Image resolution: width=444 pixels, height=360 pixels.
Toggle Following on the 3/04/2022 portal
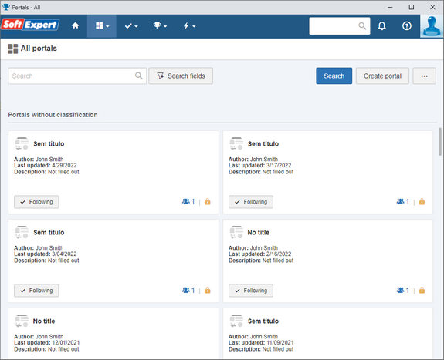click(36, 291)
